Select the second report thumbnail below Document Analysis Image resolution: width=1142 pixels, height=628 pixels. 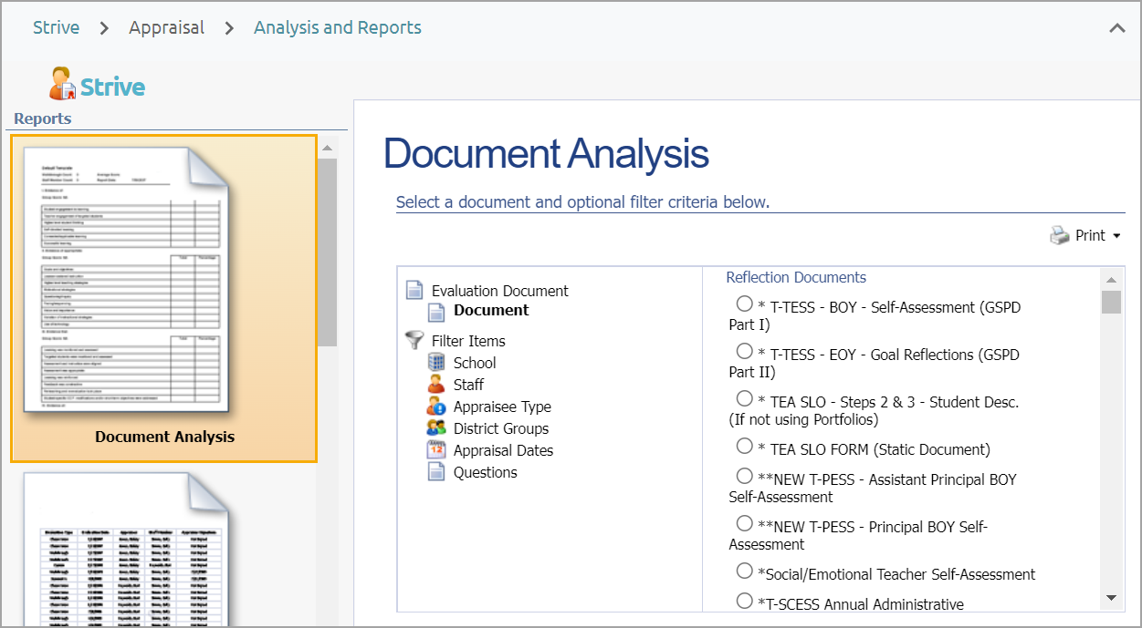128,550
